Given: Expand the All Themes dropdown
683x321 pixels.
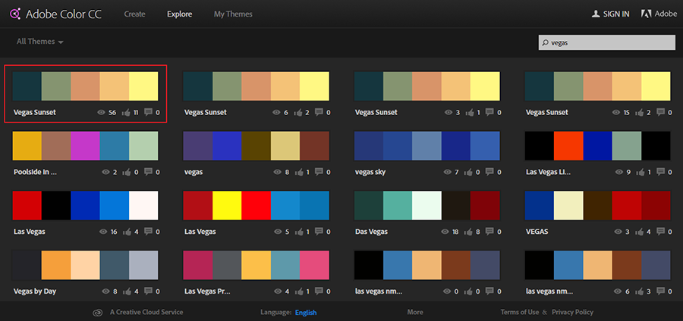Looking at the screenshot, I should click(x=40, y=42).
